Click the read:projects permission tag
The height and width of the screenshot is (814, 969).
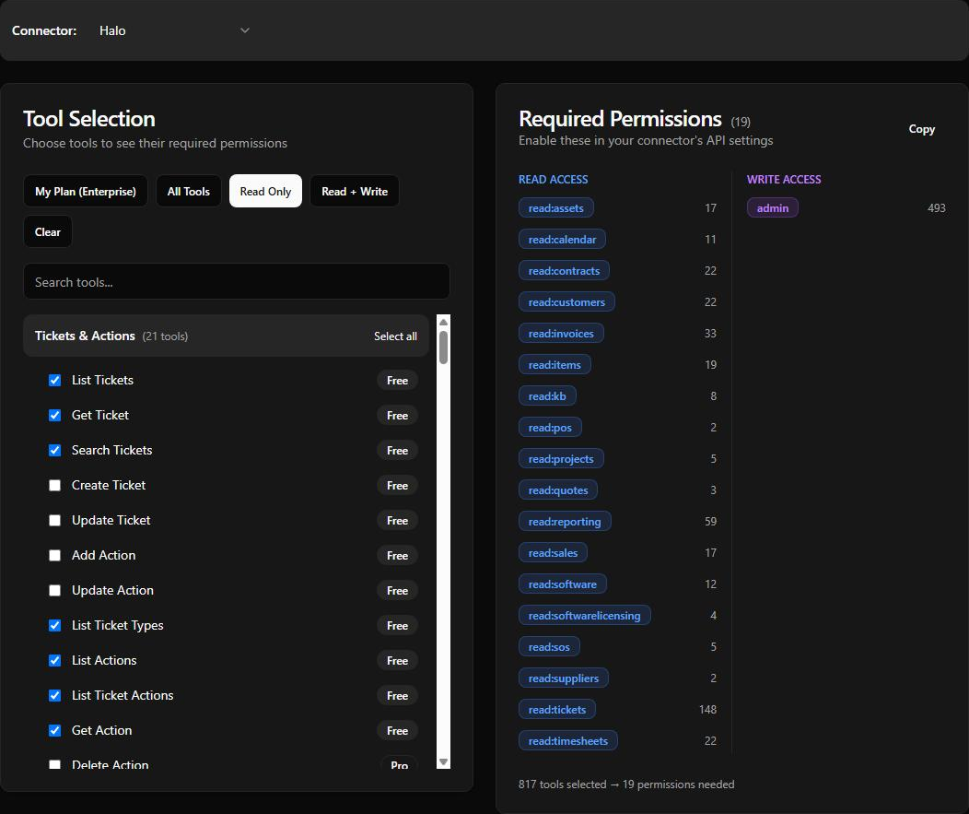click(x=561, y=459)
